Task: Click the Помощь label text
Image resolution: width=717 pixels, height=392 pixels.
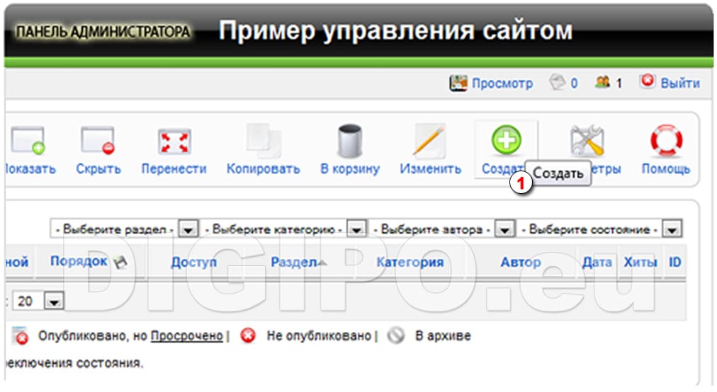Action: [666, 169]
